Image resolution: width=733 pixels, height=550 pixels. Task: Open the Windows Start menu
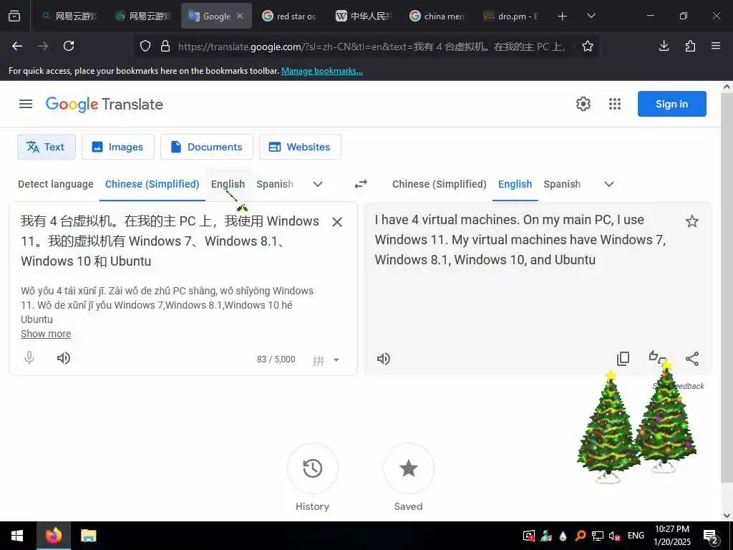tap(17, 536)
